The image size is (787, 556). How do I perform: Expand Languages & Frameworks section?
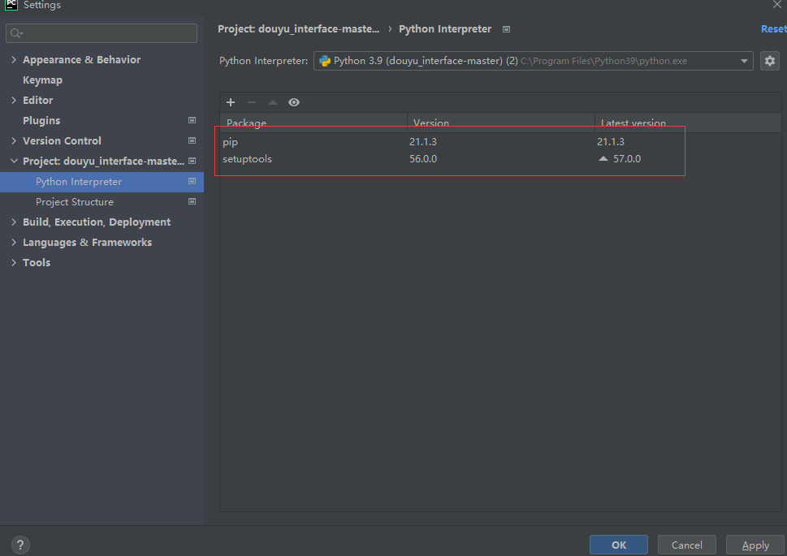tap(14, 242)
